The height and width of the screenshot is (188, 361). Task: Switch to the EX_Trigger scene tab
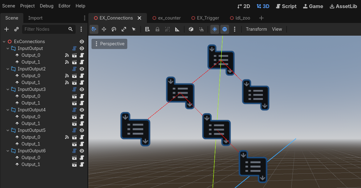tap(205, 18)
